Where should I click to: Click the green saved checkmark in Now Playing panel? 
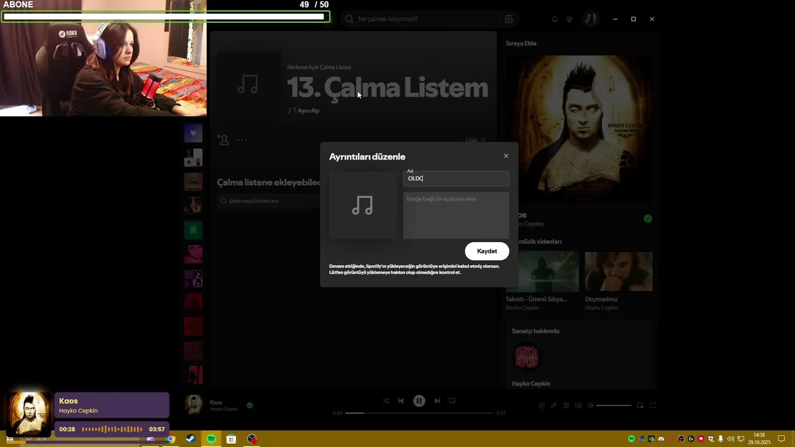(x=648, y=219)
